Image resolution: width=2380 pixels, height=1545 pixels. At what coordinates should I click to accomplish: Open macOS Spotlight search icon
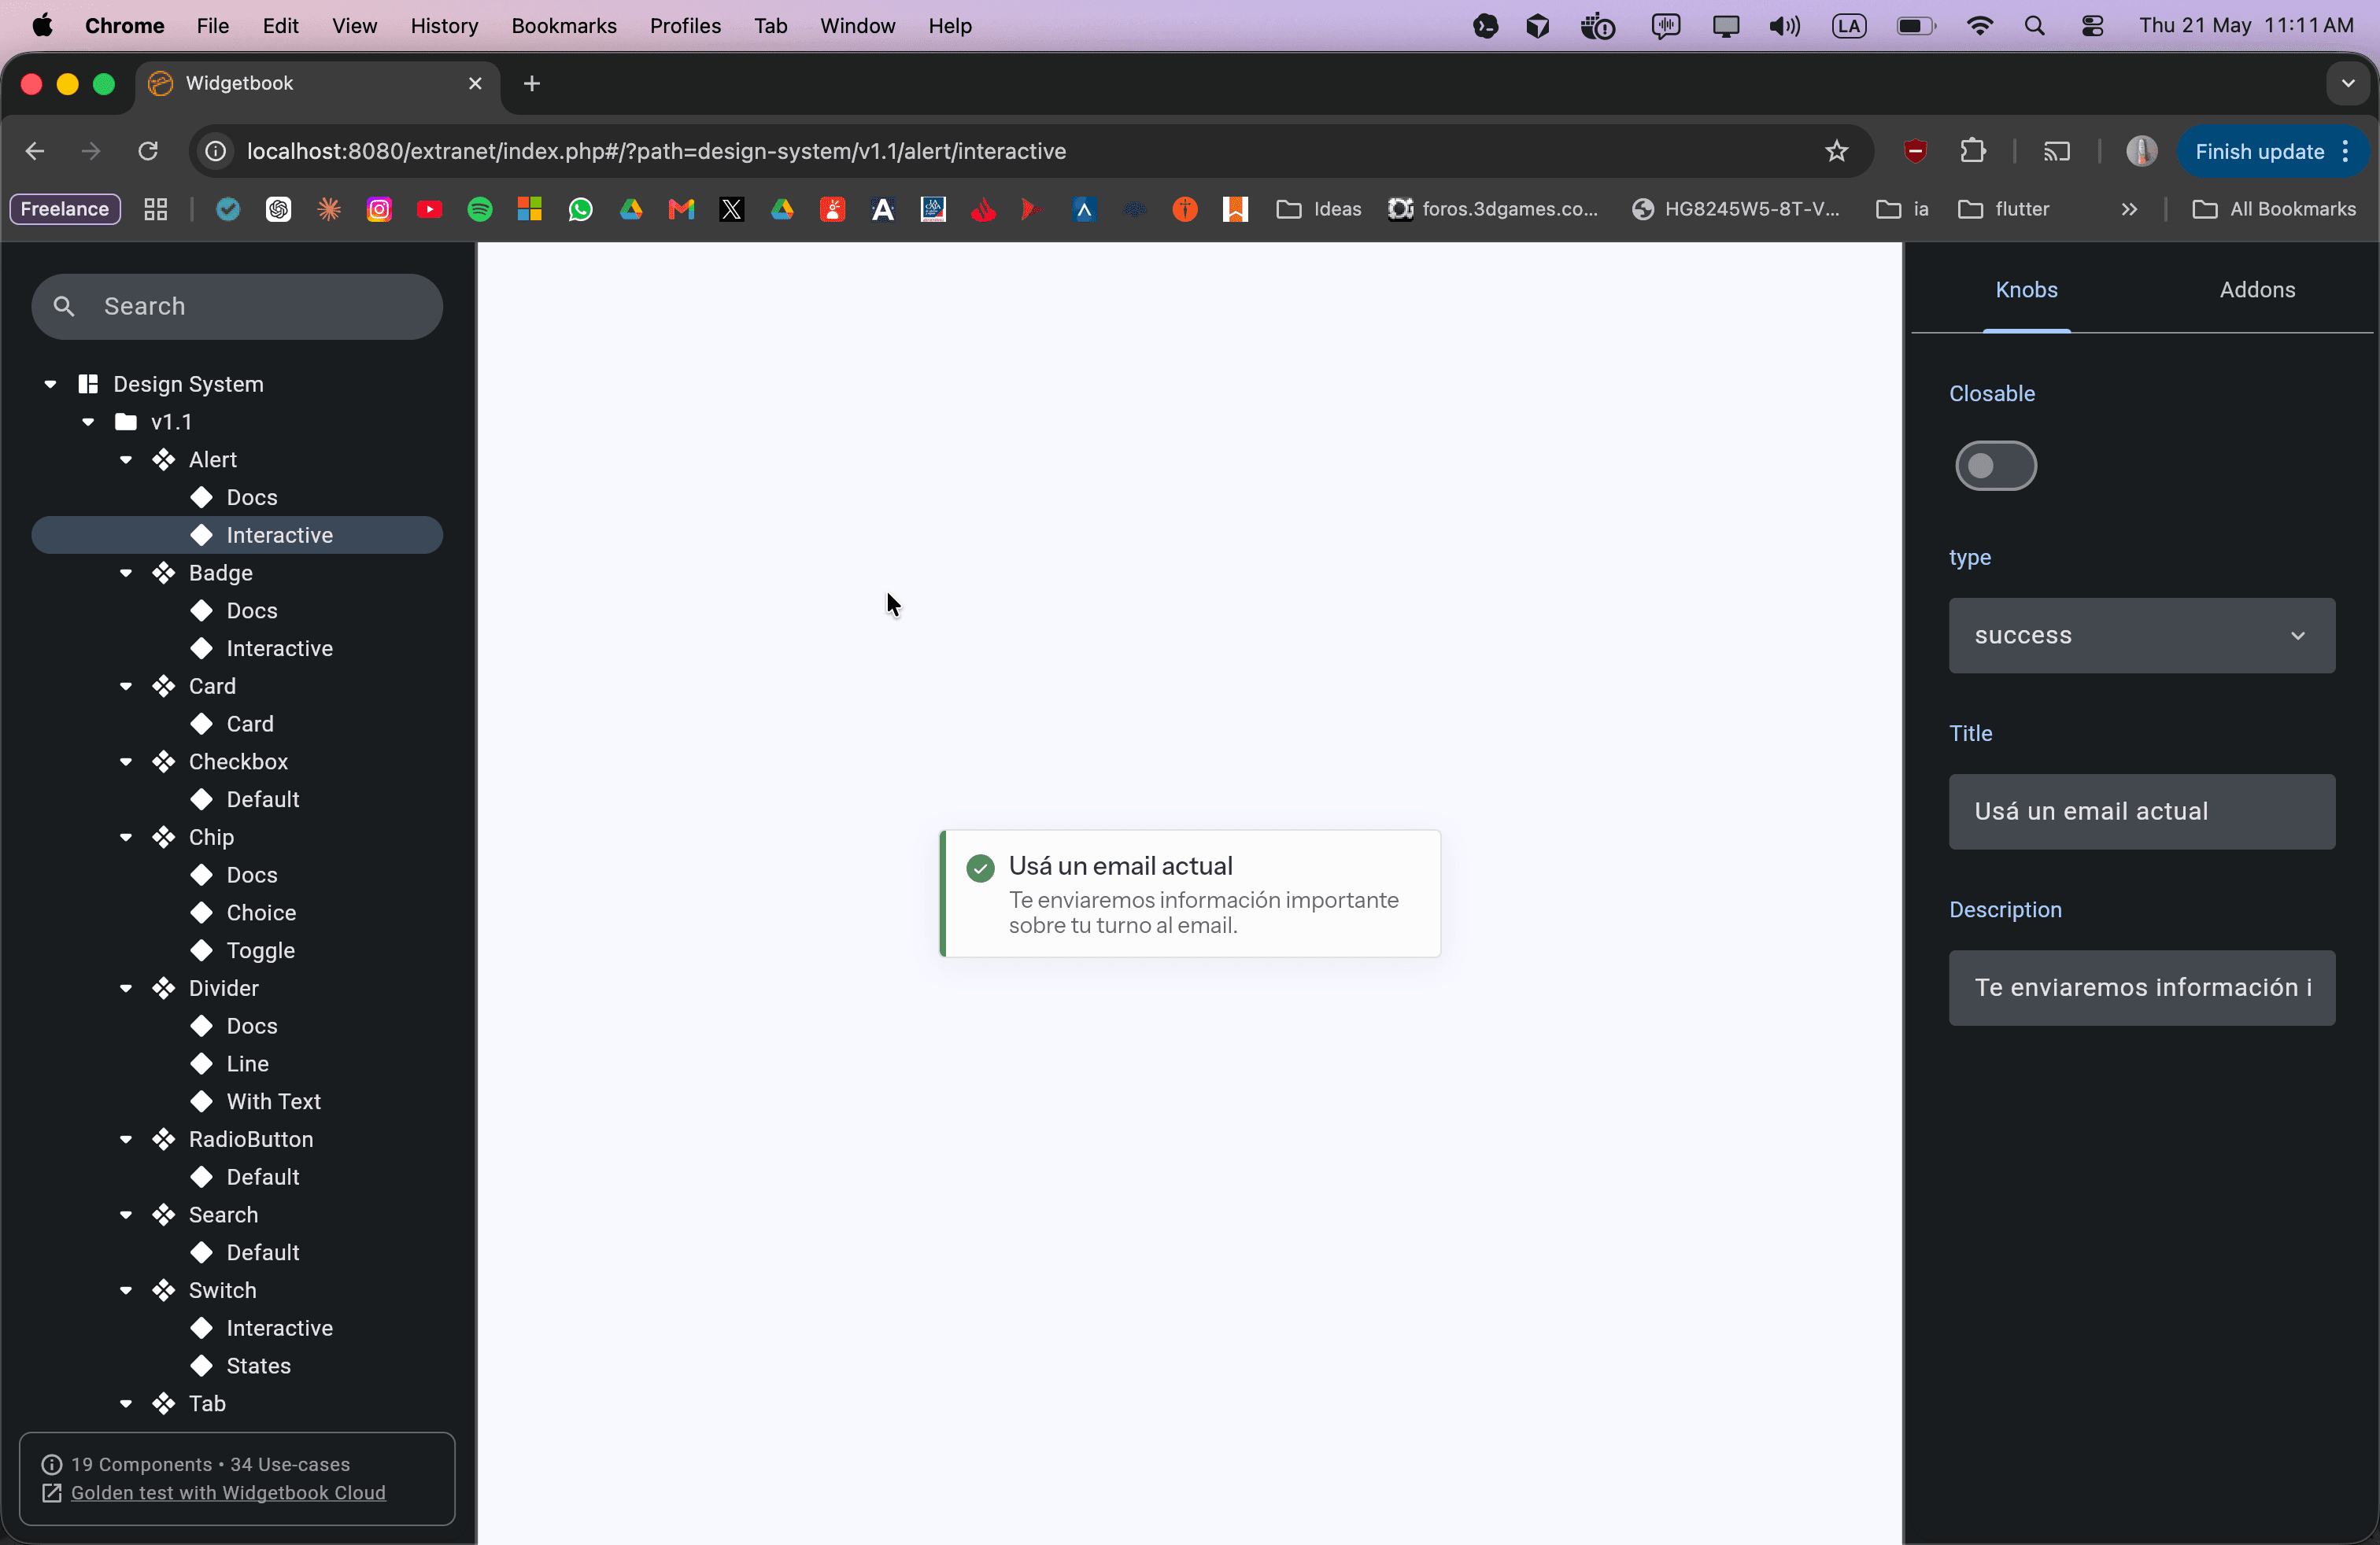(x=2034, y=26)
